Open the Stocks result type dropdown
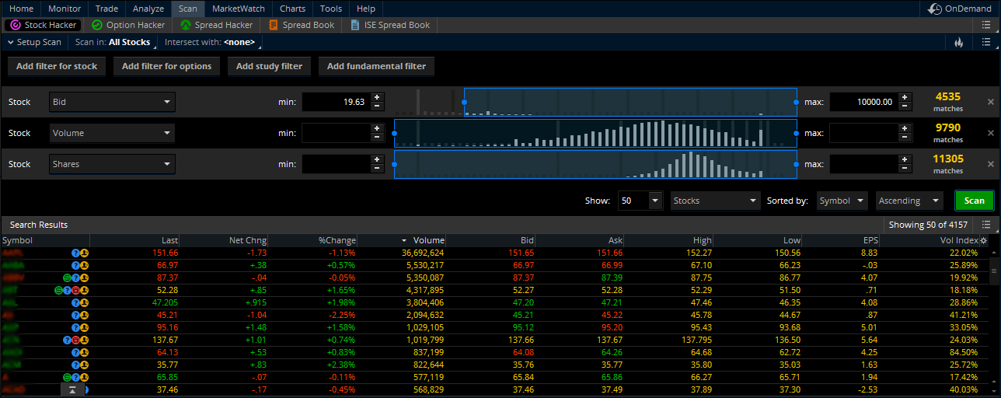Viewport: 1001px width, 398px height. pos(715,201)
